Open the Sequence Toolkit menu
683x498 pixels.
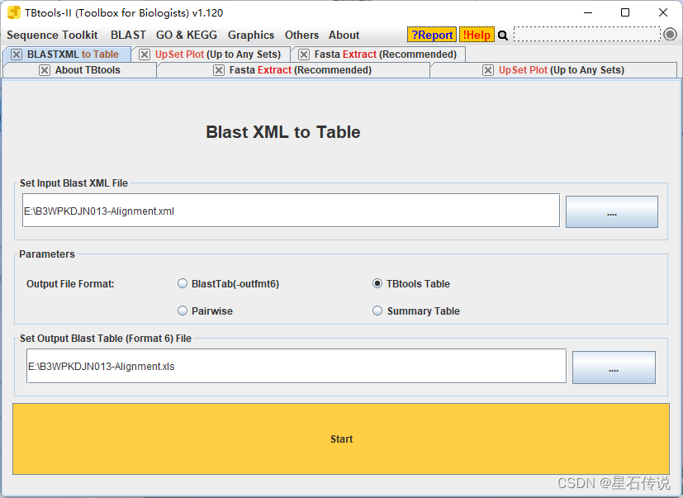pos(52,35)
